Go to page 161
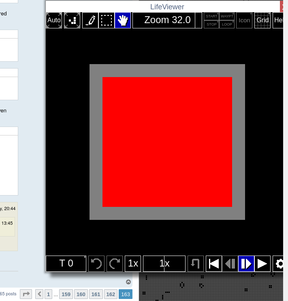Image resolution: width=288 pixels, height=301 pixels. click(x=96, y=294)
